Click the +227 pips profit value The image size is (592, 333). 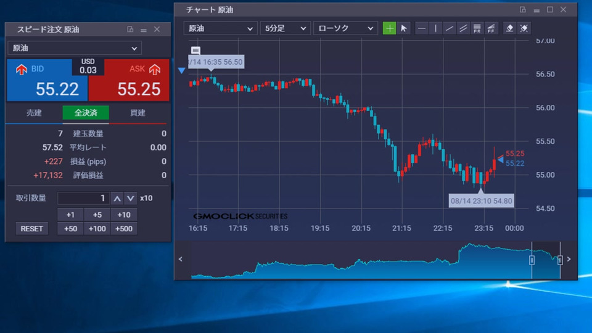click(53, 162)
